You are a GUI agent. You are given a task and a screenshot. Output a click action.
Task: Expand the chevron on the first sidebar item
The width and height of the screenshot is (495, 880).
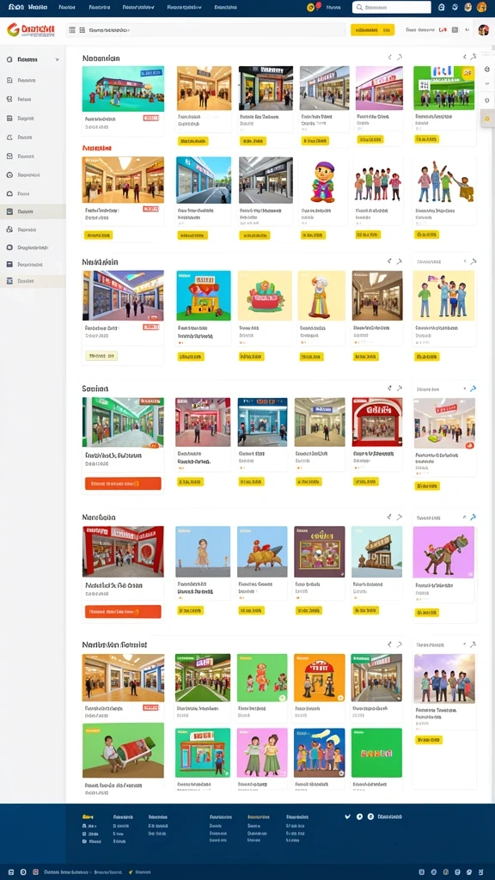(57, 59)
